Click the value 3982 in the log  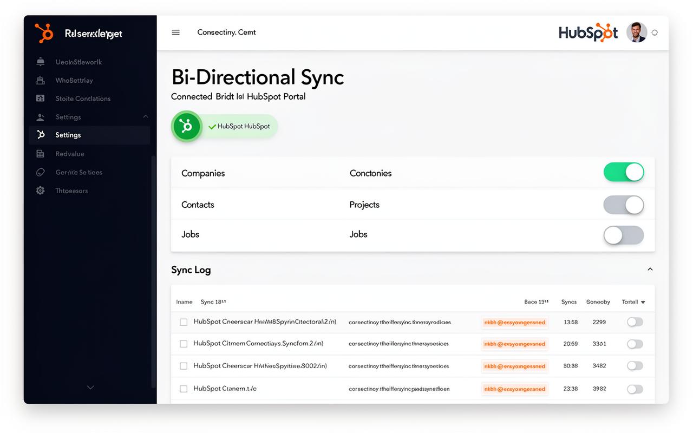click(x=599, y=389)
